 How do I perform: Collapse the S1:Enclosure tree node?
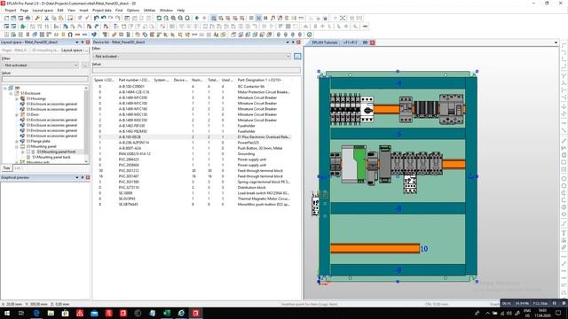(11, 93)
